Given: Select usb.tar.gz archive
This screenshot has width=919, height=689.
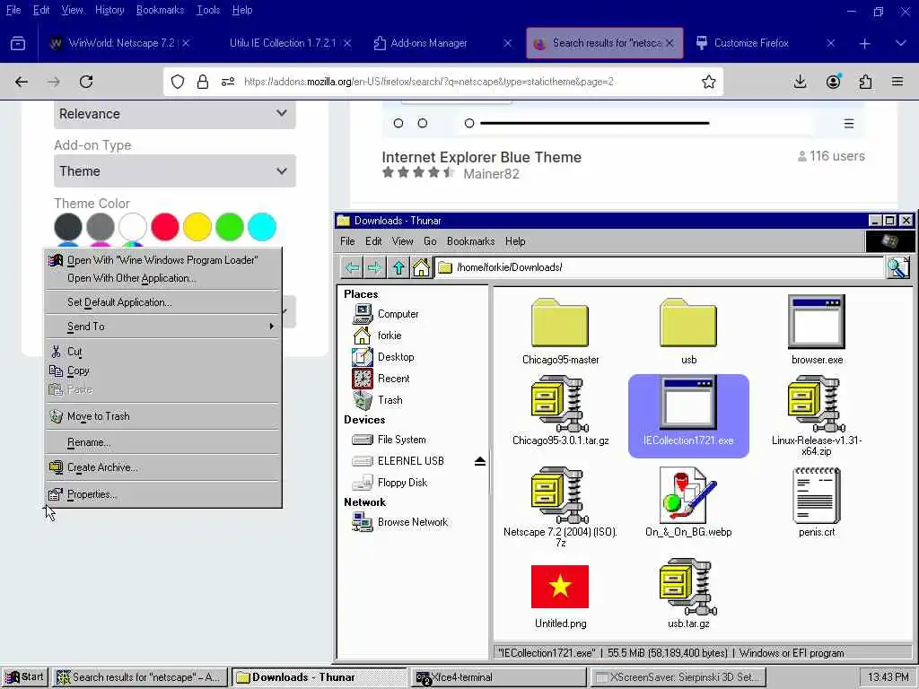Looking at the screenshot, I should click(x=688, y=594).
